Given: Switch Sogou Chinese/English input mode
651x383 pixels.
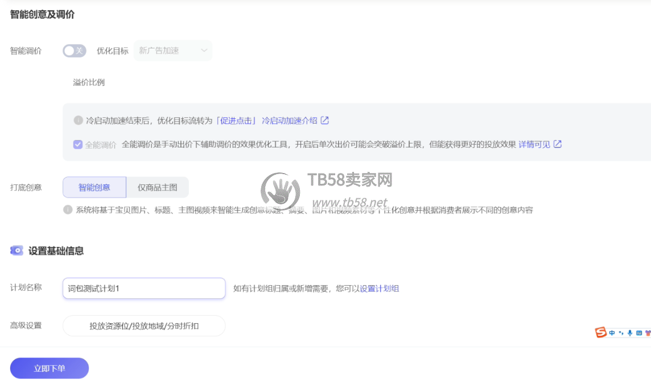Looking at the screenshot, I should tap(612, 333).
